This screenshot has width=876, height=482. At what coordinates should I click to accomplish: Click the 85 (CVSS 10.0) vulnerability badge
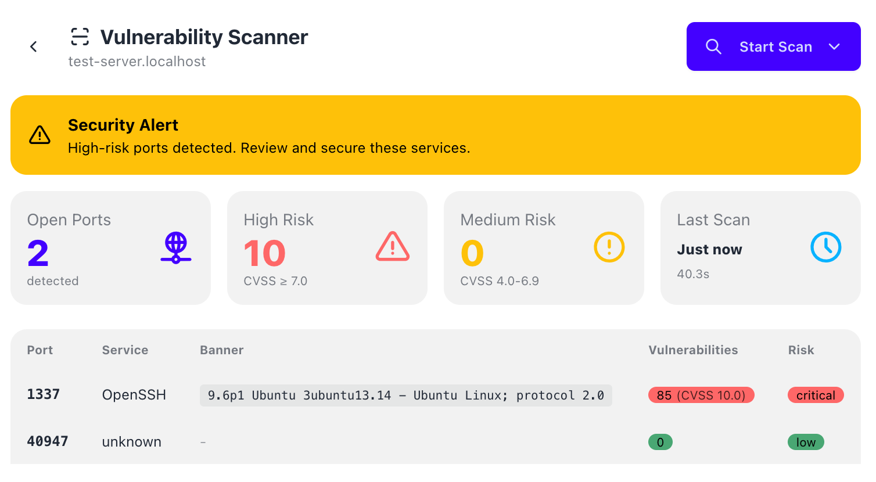[701, 395]
